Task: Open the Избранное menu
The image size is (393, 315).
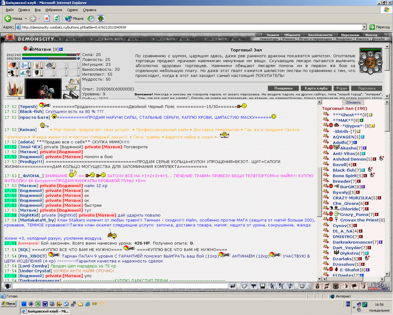Action: [x=54, y=10]
